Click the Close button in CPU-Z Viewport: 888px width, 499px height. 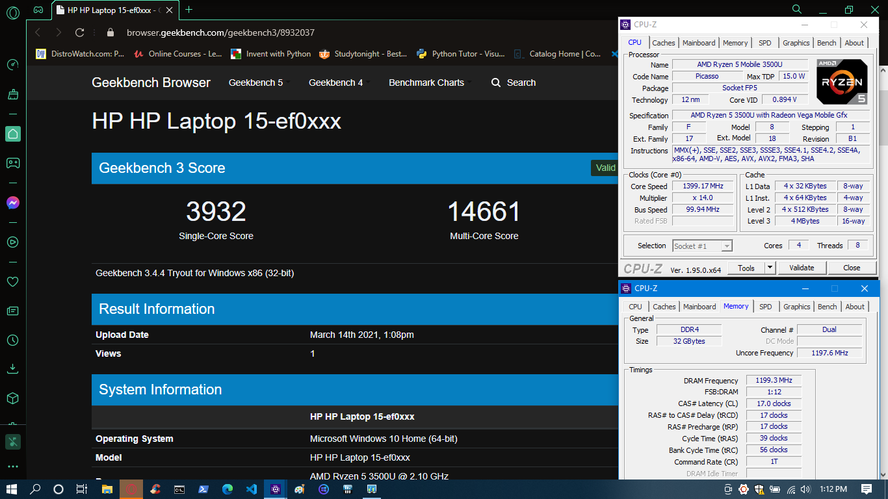tap(852, 268)
